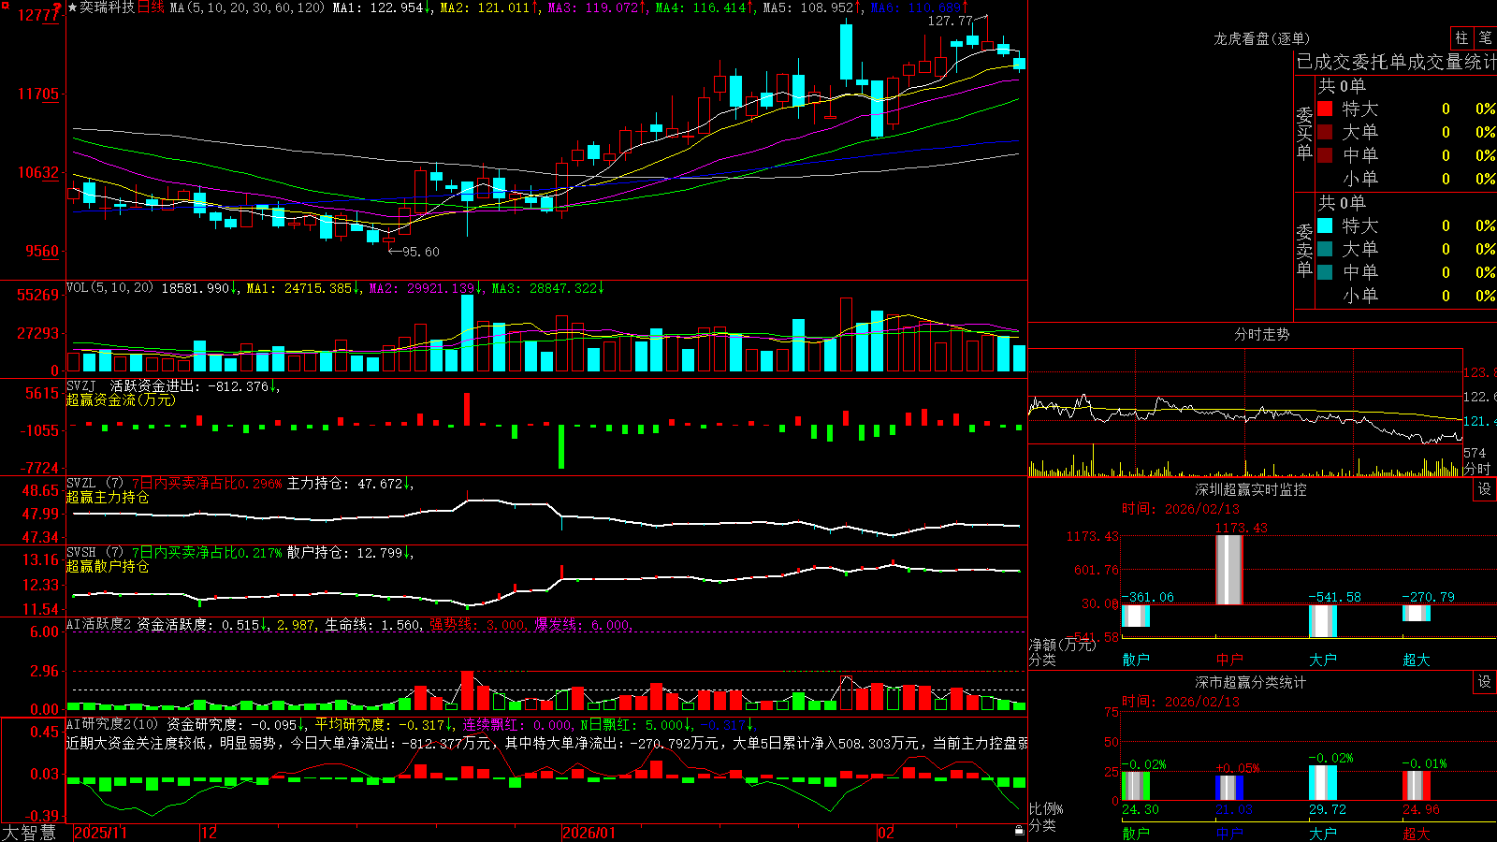Select the 2026/01 date on the timeline
This screenshot has width=1497, height=842.
coord(589,833)
